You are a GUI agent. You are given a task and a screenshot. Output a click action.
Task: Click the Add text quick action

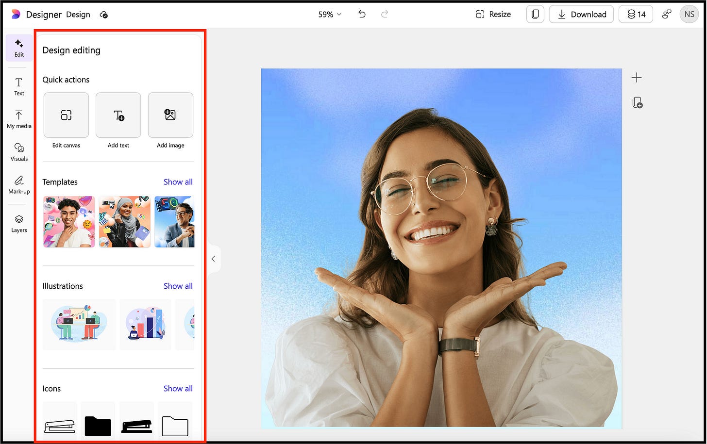click(x=118, y=115)
